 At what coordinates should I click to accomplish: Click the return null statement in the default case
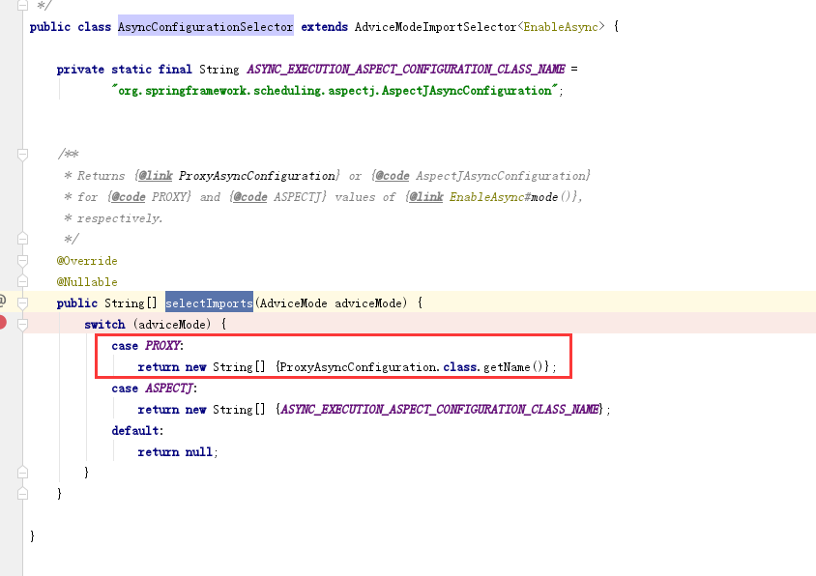click(x=176, y=451)
